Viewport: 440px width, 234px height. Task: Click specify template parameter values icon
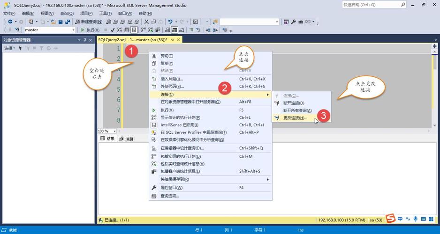225,30
